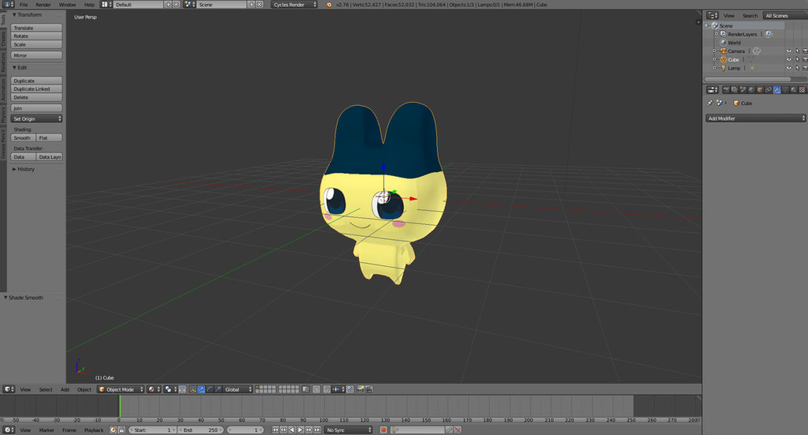Select the scale manipulator icon
The image size is (808, 435).
point(218,389)
